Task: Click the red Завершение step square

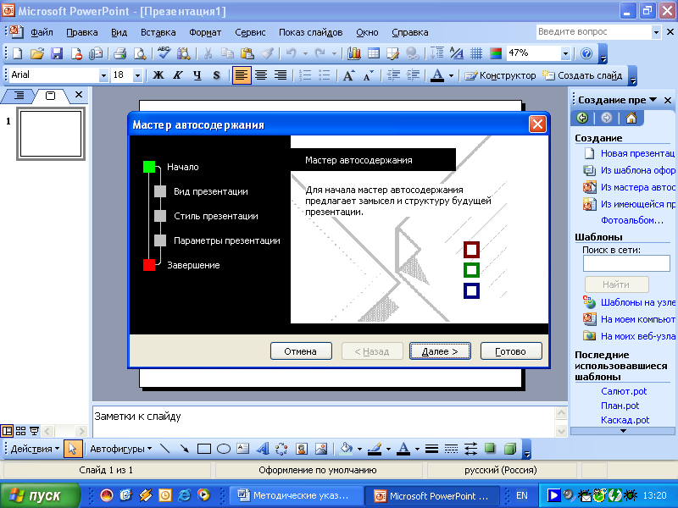Action: click(149, 265)
